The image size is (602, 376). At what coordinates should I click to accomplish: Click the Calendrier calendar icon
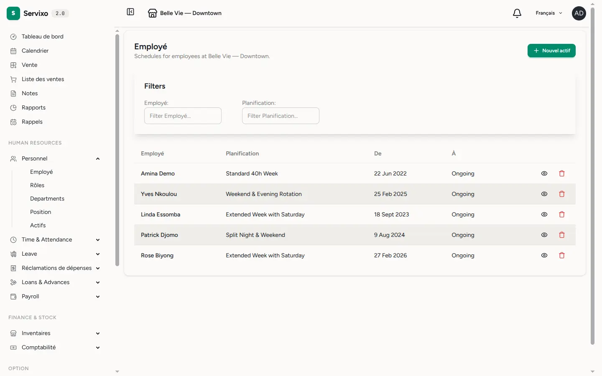pos(13,51)
